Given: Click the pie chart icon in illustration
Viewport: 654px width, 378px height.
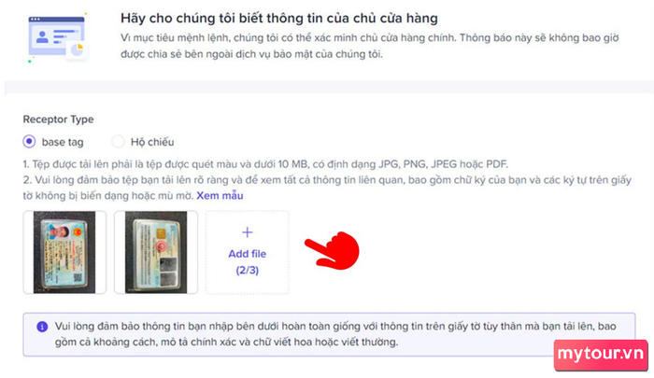Looking at the screenshot, I should pos(78,49).
